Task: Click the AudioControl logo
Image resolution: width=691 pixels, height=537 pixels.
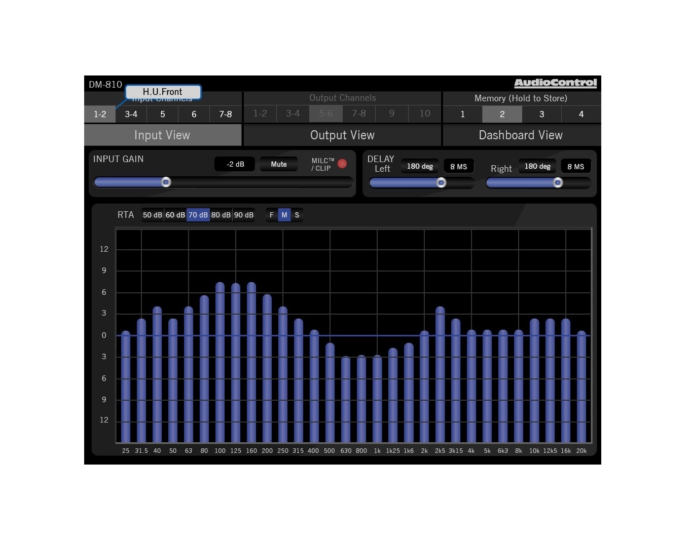Action: pos(555,83)
